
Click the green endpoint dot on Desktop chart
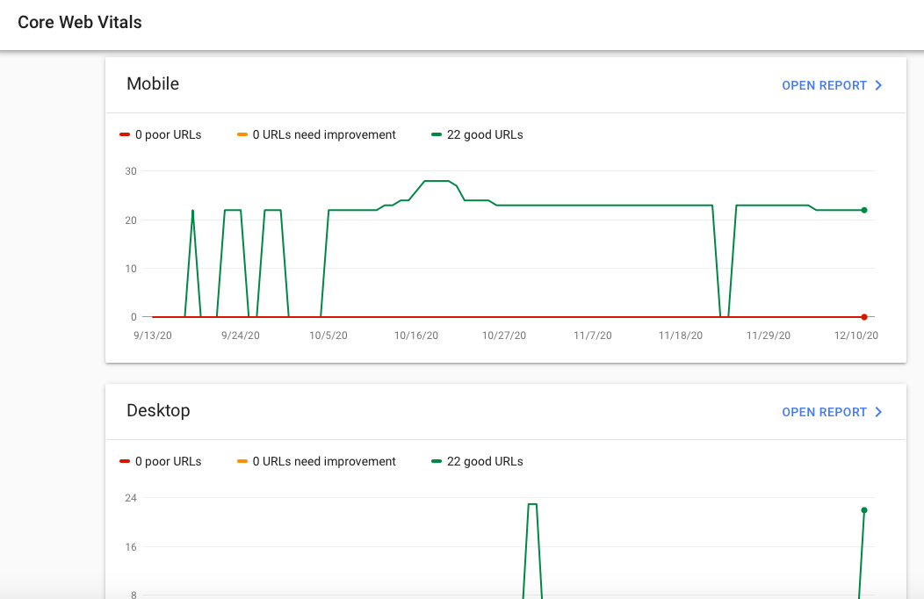[x=864, y=510]
